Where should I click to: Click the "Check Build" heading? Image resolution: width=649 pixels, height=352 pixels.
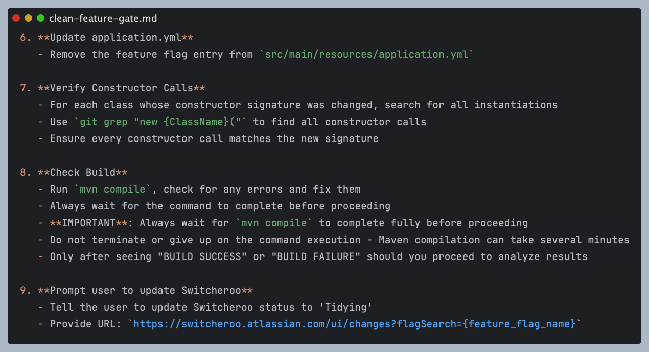point(83,173)
